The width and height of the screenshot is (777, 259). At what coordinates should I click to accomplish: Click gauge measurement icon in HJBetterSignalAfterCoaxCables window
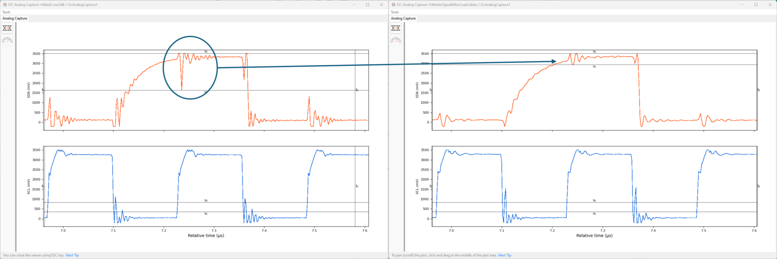(x=396, y=40)
